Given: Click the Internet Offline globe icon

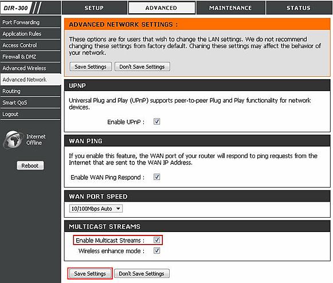Looking at the screenshot, I should [x=13, y=139].
